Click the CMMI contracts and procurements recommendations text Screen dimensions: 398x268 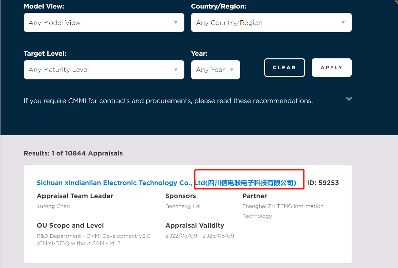tap(168, 101)
